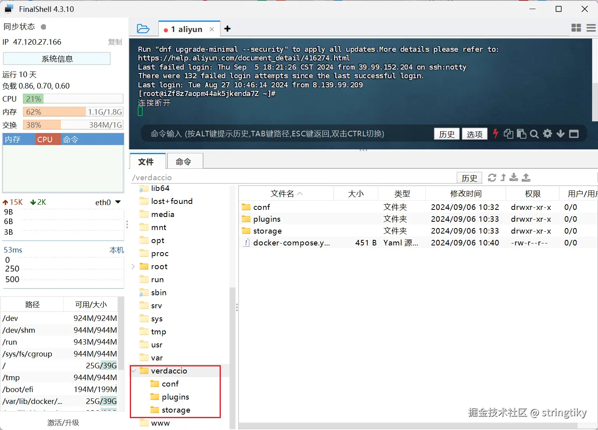Sort by 大小 column header

pos(356,194)
